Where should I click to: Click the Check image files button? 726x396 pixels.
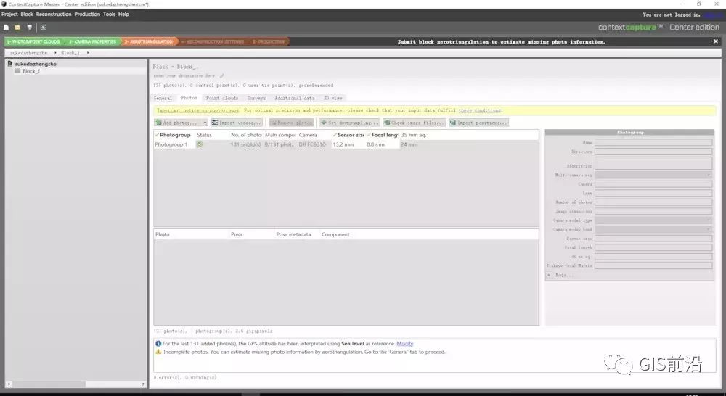click(414, 123)
